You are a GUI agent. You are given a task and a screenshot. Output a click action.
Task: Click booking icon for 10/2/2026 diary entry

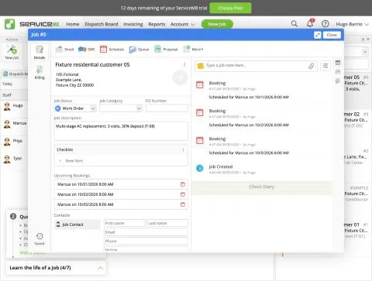[200, 112]
